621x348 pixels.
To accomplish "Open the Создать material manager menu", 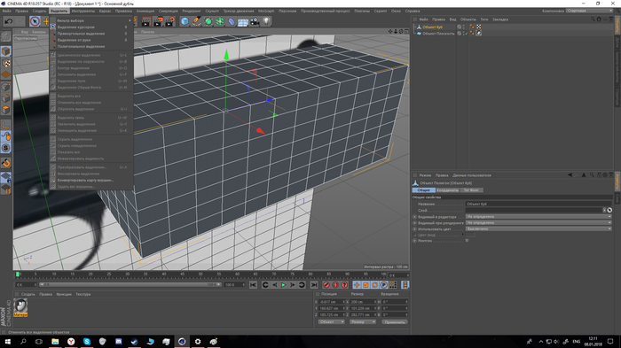I will tap(28, 294).
